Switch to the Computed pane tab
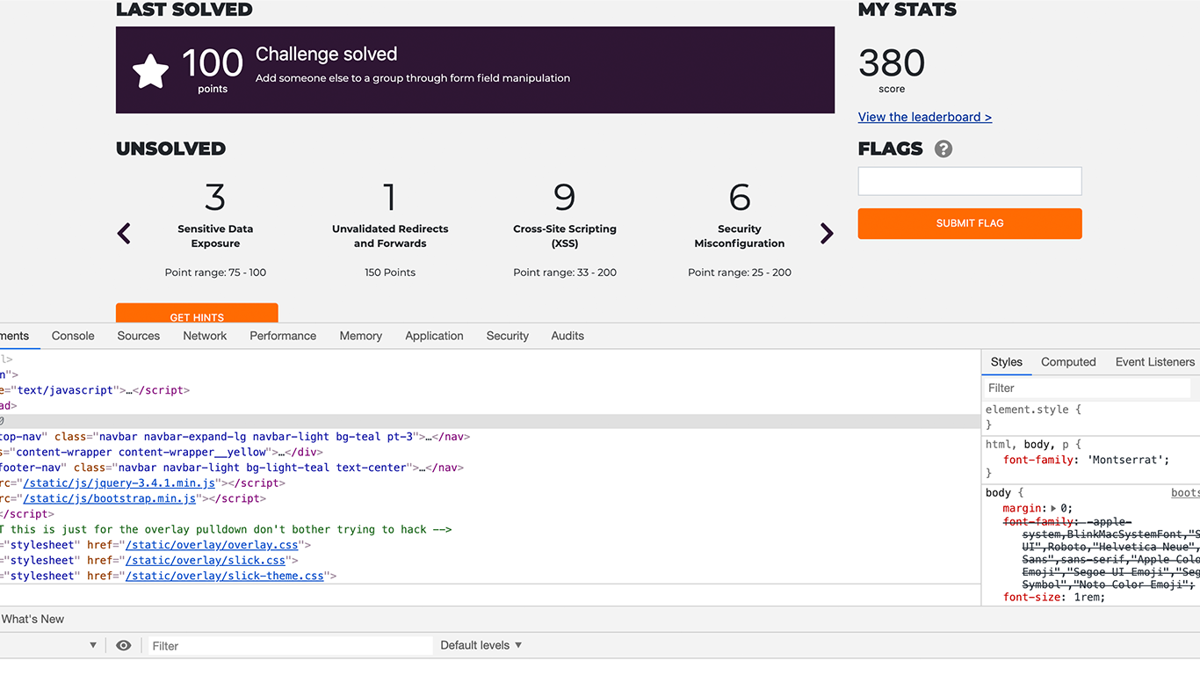 coord(1068,362)
